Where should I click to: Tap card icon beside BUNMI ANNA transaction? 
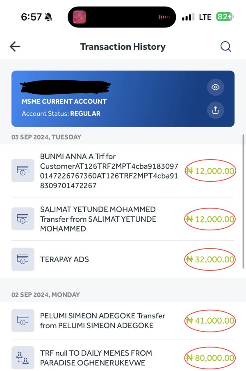pyautogui.click(x=23, y=171)
